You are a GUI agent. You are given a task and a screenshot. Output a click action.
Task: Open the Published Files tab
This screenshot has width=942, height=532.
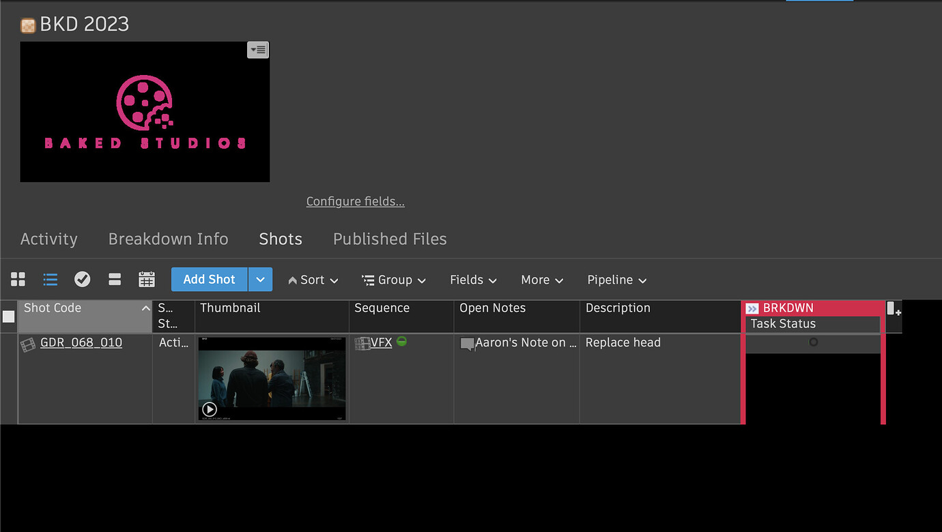point(390,239)
